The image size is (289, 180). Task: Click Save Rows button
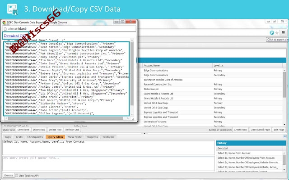coord(23,130)
